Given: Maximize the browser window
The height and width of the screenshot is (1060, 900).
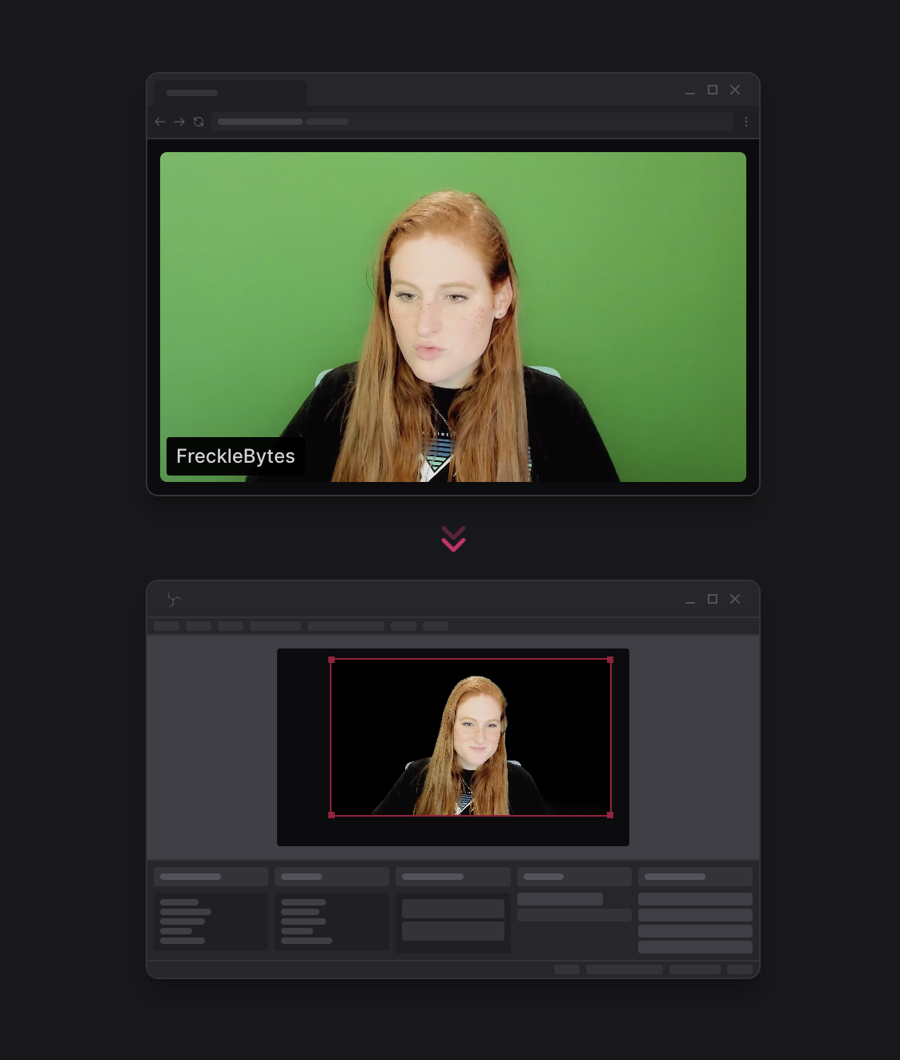Looking at the screenshot, I should [713, 90].
